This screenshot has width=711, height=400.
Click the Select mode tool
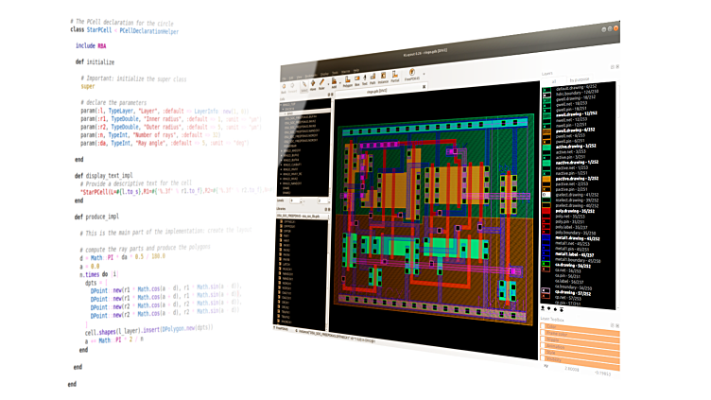pyautogui.click(x=303, y=86)
